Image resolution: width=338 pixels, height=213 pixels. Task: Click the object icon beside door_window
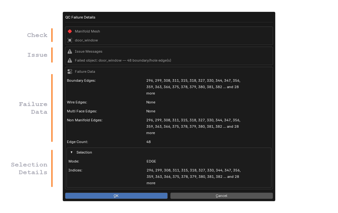pyautogui.click(x=70, y=40)
